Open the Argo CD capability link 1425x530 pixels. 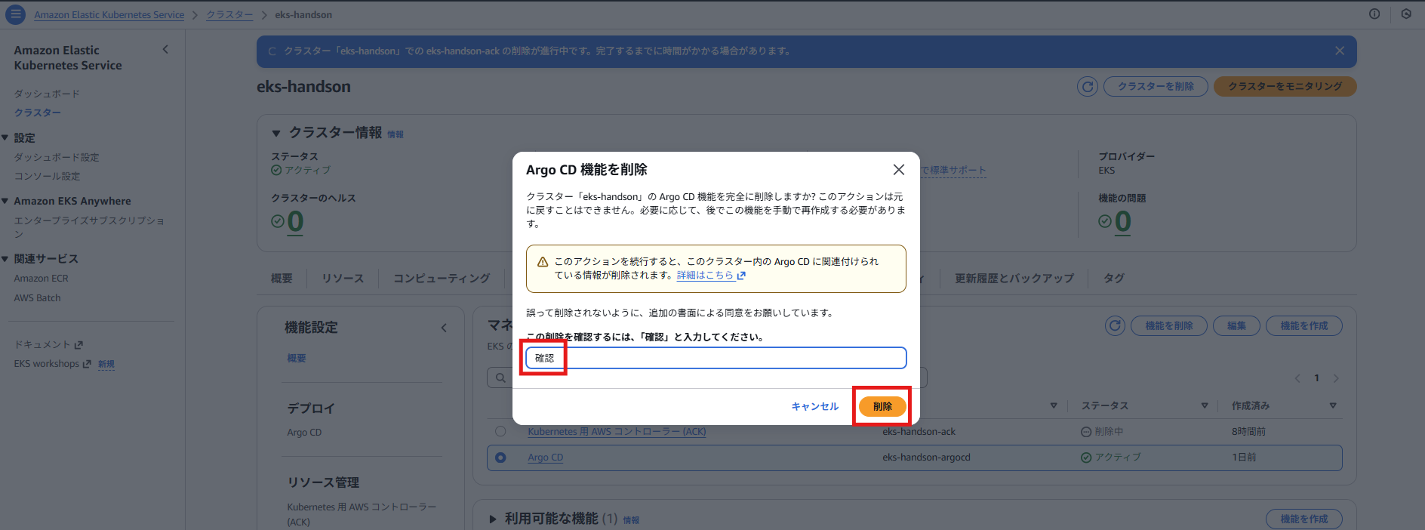click(545, 458)
